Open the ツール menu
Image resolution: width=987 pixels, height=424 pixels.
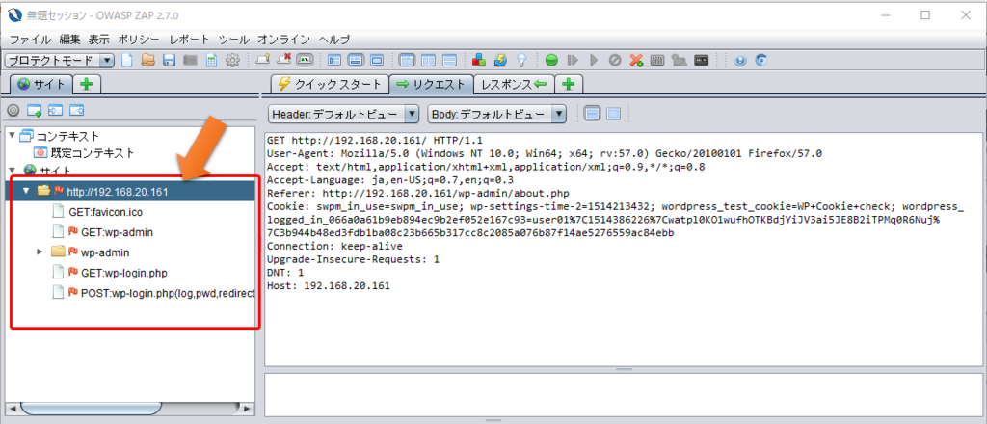pyautogui.click(x=234, y=39)
